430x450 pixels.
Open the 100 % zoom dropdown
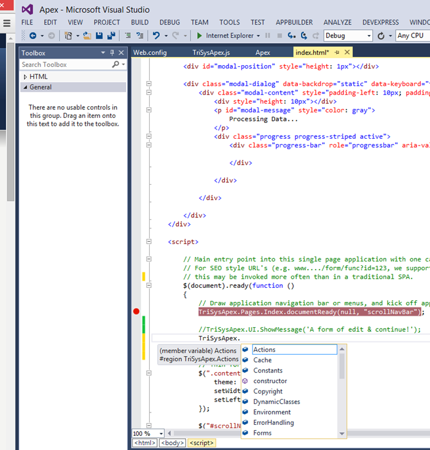[x=161, y=433]
